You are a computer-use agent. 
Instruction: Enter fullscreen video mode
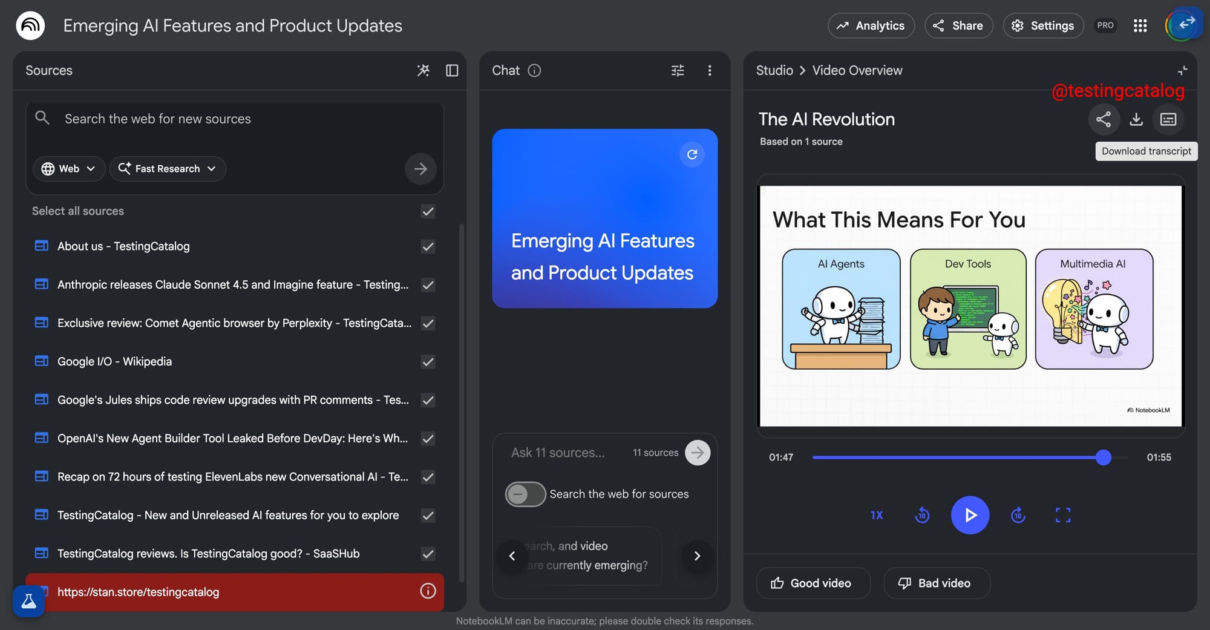[x=1063, y=515]
